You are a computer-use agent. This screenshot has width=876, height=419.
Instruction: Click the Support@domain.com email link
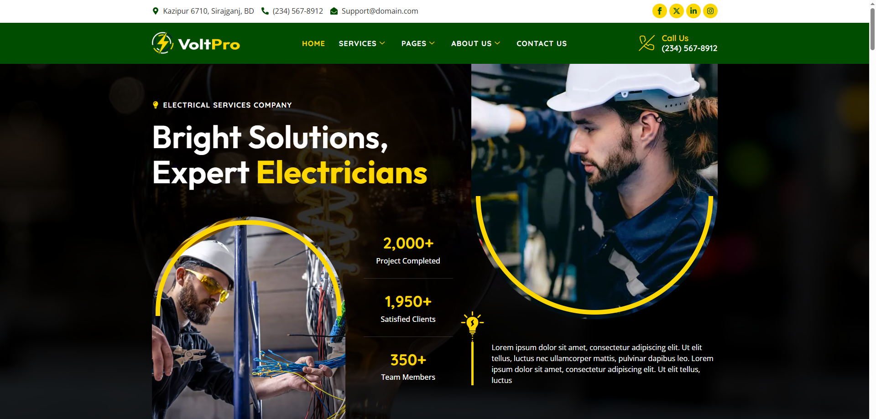pyautogui.click(x=380, y=10)
